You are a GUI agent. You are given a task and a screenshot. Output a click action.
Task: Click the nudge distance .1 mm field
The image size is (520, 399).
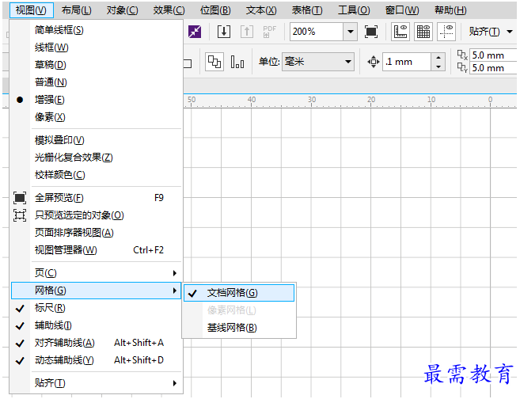(x=408, y=62)
